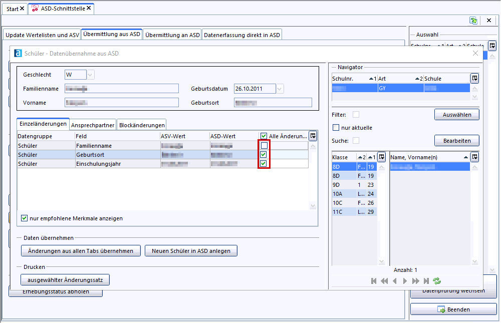Open column options icon of the Klasse list
501x323 pixels.
coord(381,157)
